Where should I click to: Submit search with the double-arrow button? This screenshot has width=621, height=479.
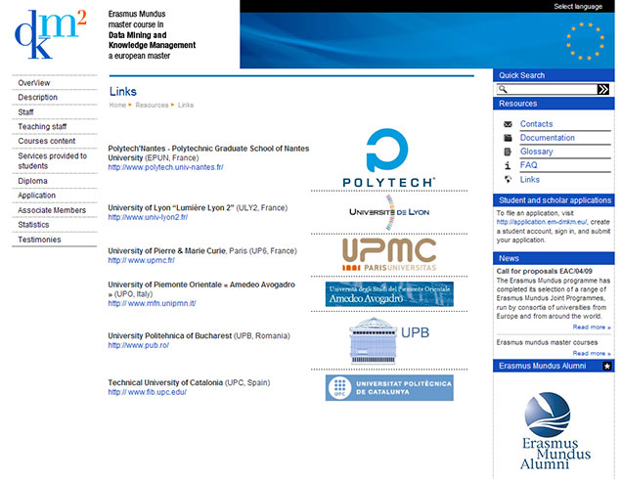click(x=603, y=90)
